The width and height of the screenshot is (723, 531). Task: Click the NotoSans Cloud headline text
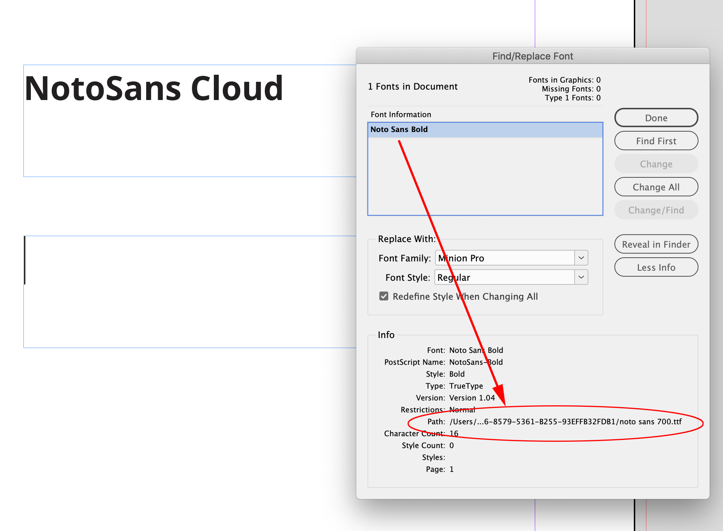[x=154, y=88]
